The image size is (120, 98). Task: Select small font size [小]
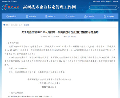(x=75, y=37)
